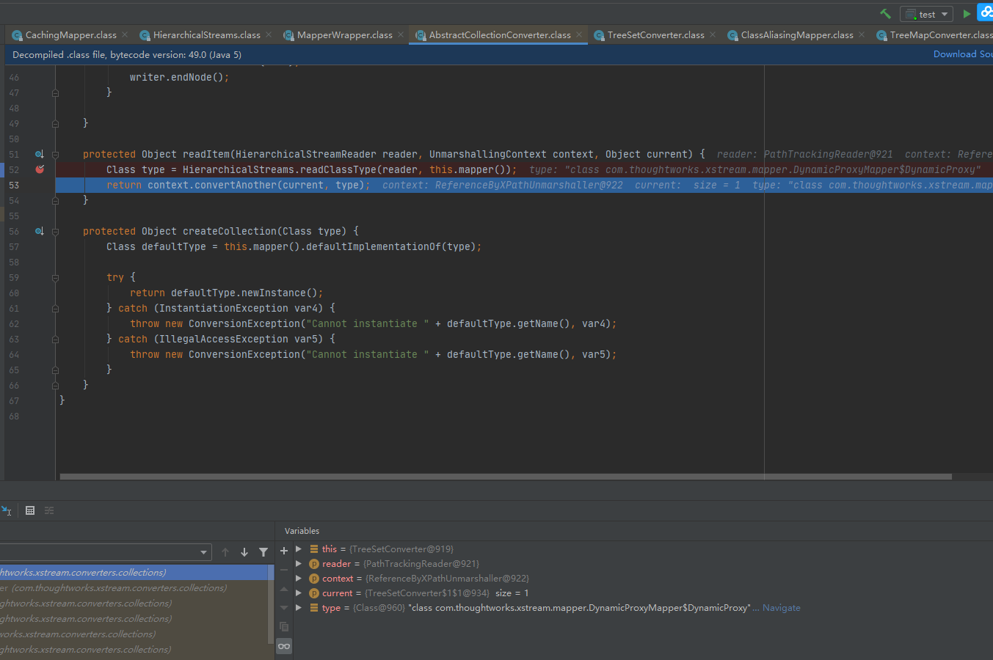The image size is (993, 660).
Task: Click the override marker on line 51
Action: (40, 154)
